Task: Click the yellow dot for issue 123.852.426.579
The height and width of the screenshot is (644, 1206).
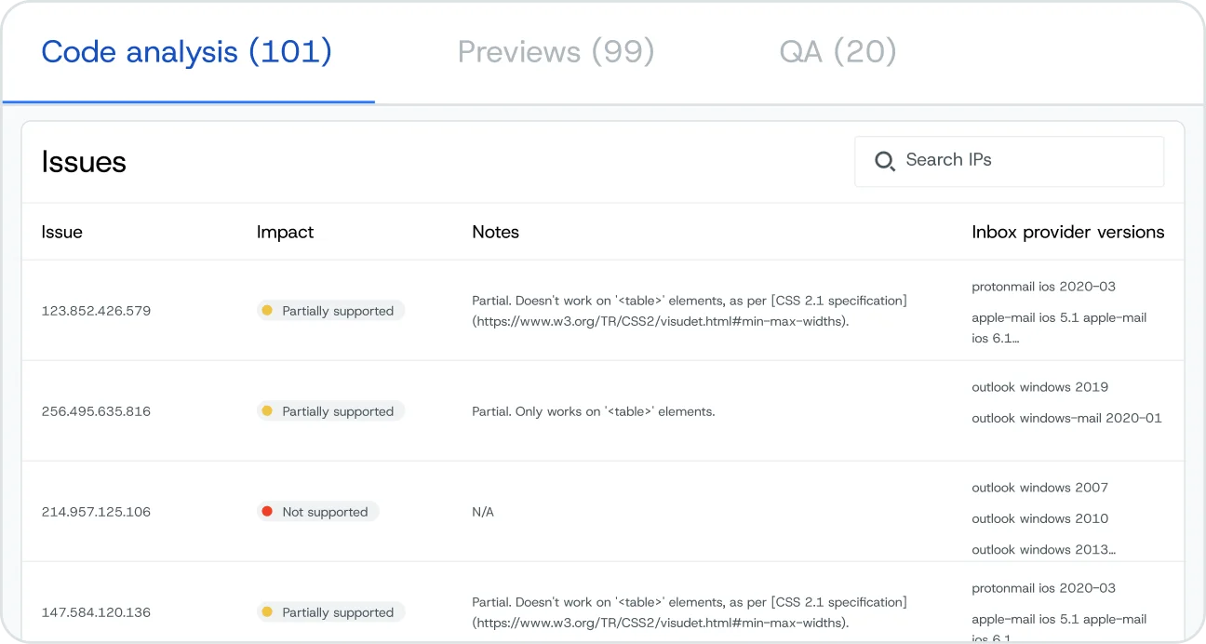Action: tap(267, 311)
